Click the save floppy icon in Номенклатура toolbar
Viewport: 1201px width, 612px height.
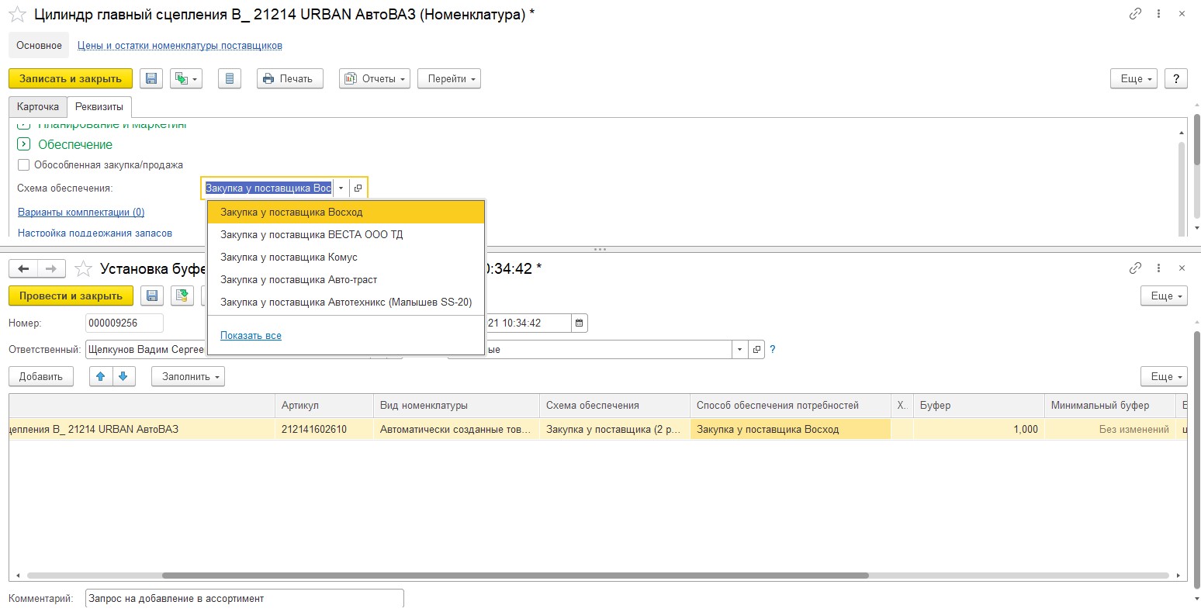click(x=152, y=78)
